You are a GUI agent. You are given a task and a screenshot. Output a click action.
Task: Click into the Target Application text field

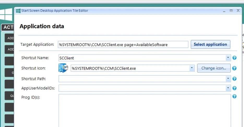click(123, 45)
